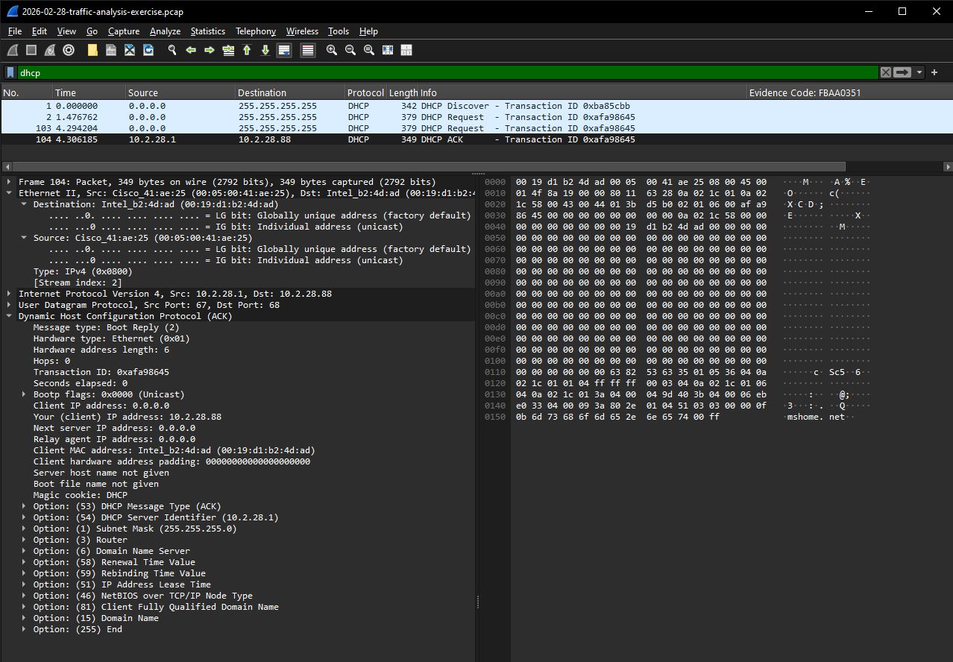
Task: Sort by Destination column header
Action: (290, 92)
